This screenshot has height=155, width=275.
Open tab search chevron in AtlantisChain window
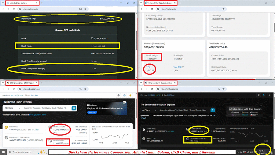[3, 3]
